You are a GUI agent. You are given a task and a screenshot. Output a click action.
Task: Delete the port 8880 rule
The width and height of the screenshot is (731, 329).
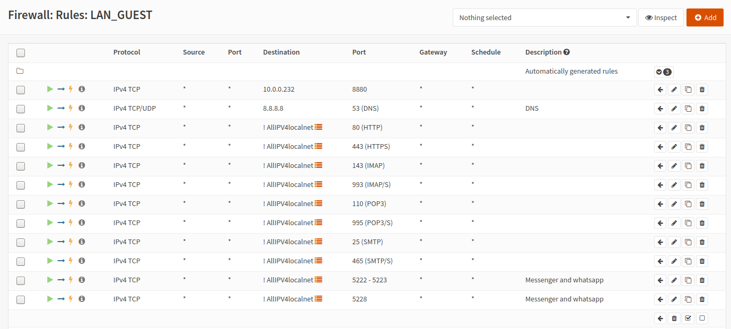tap(702, 90)
